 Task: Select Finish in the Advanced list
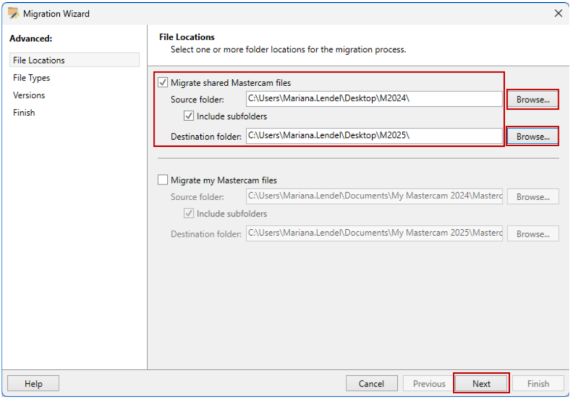point(24,113)
